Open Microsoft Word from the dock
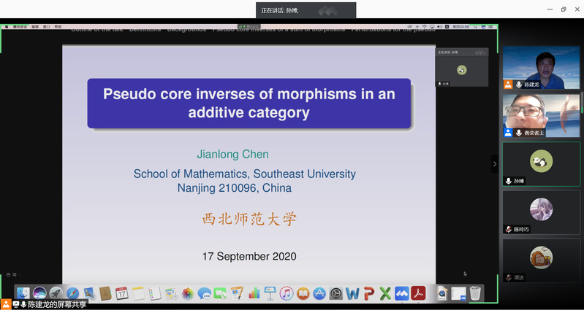Viewport: 584px width, 310px height. click(x=352, y=293)
